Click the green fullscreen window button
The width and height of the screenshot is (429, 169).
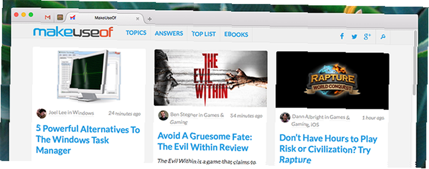[31, 15]
